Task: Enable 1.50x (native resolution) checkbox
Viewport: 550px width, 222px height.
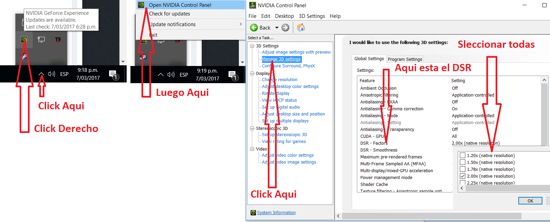Action: click(463, 162)
